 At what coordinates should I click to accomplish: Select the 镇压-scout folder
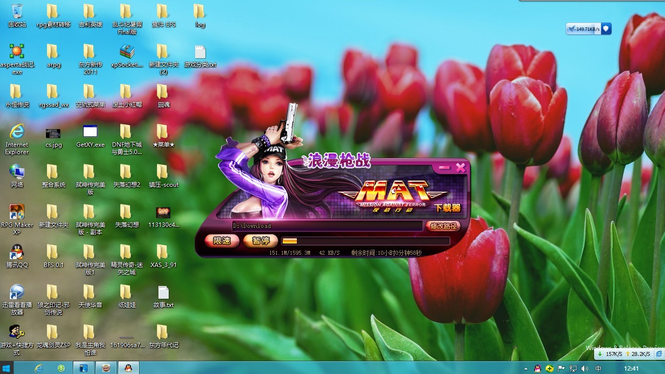point(163,176)
